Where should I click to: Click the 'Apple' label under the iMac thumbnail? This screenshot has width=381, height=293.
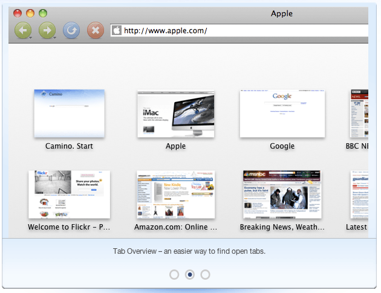(x=175, y=146)
